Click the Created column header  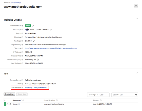click(96, 100)
